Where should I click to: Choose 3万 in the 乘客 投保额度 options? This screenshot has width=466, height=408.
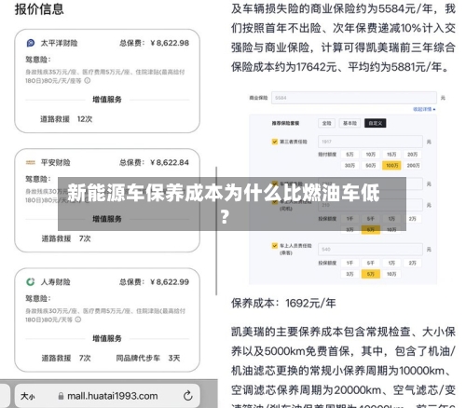[x=349, y=274]
